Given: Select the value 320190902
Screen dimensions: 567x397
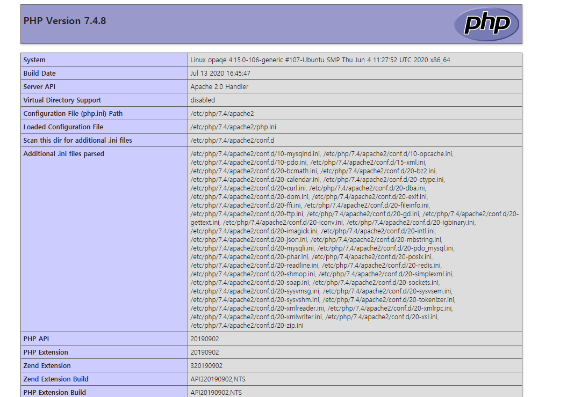Looking at the screenshot, I should coord(206,365).
